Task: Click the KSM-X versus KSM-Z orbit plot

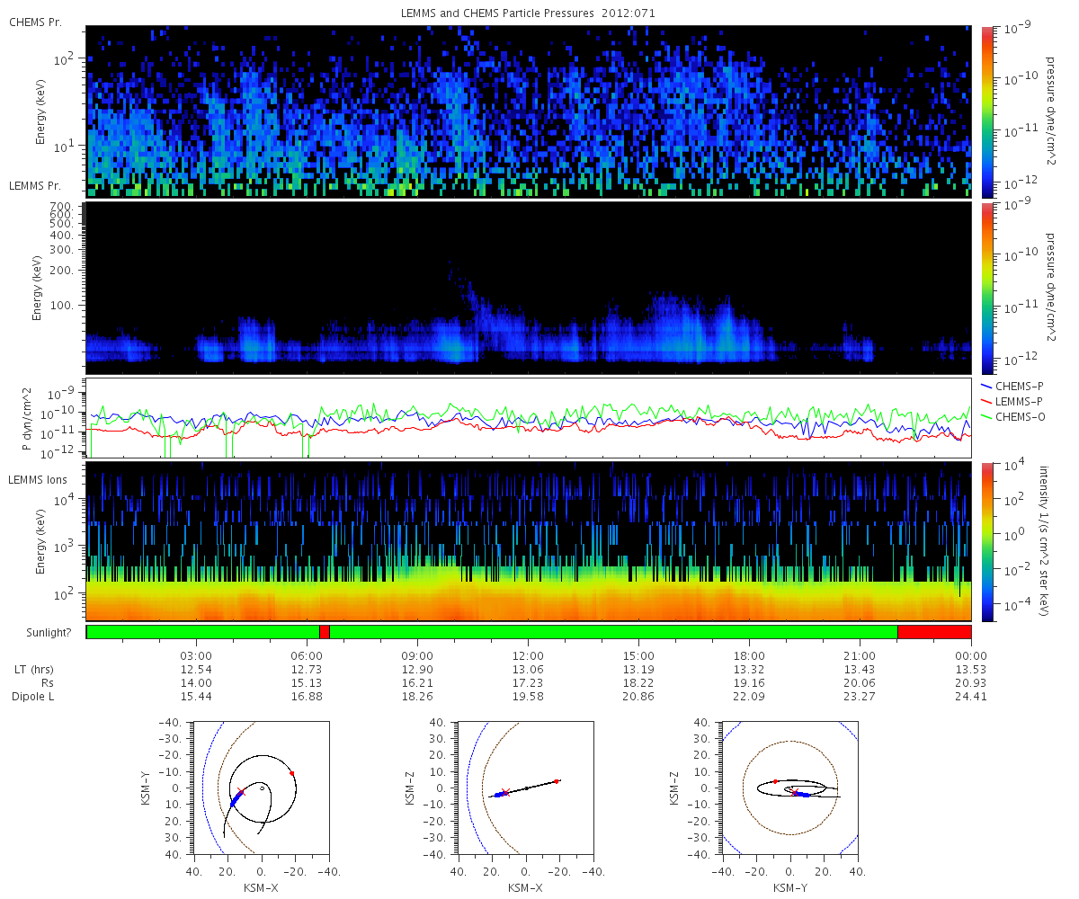Action: pyautogui.click(x=526, y=788)
